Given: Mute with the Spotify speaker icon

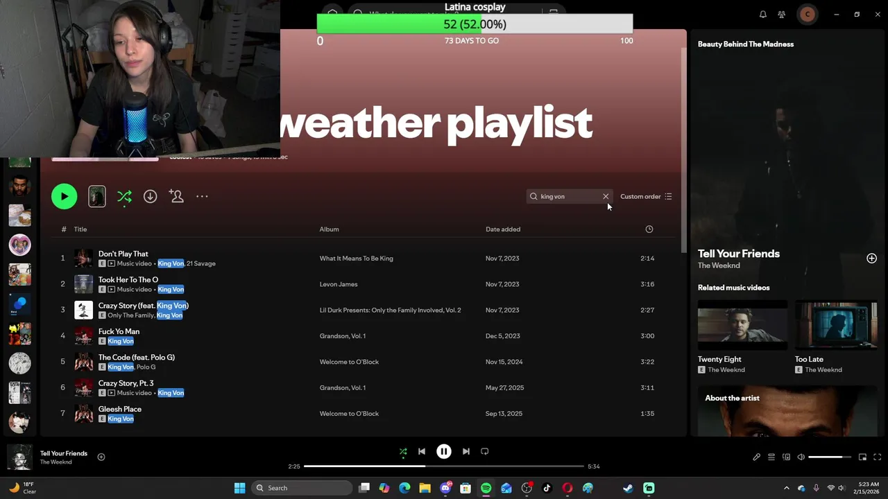Looking at the screenshot, I should (801, 457).
